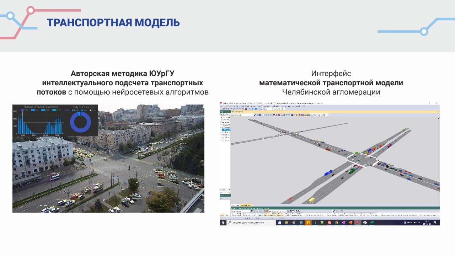Show hidden tray icons with the chevron
Screen dimensions: 455x256
click(401, 223)
